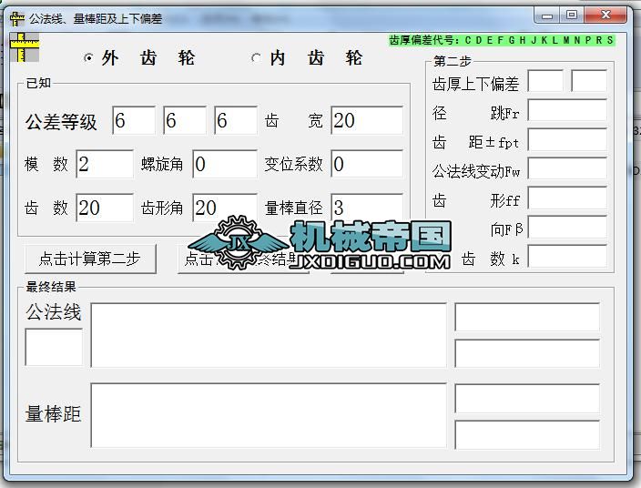Click the title bar app icon

point(16,18)
